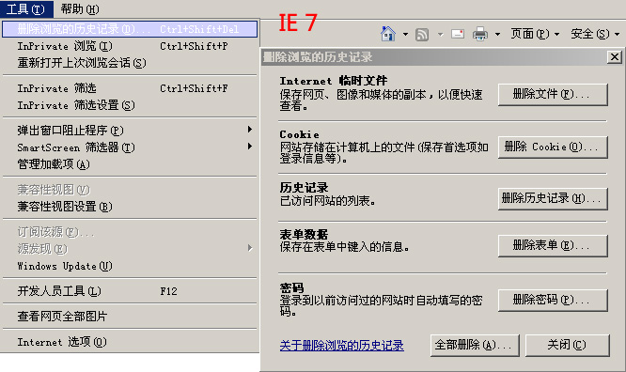Click the Cookie section heading
This screenshot has height=372, width=626.
300,134
